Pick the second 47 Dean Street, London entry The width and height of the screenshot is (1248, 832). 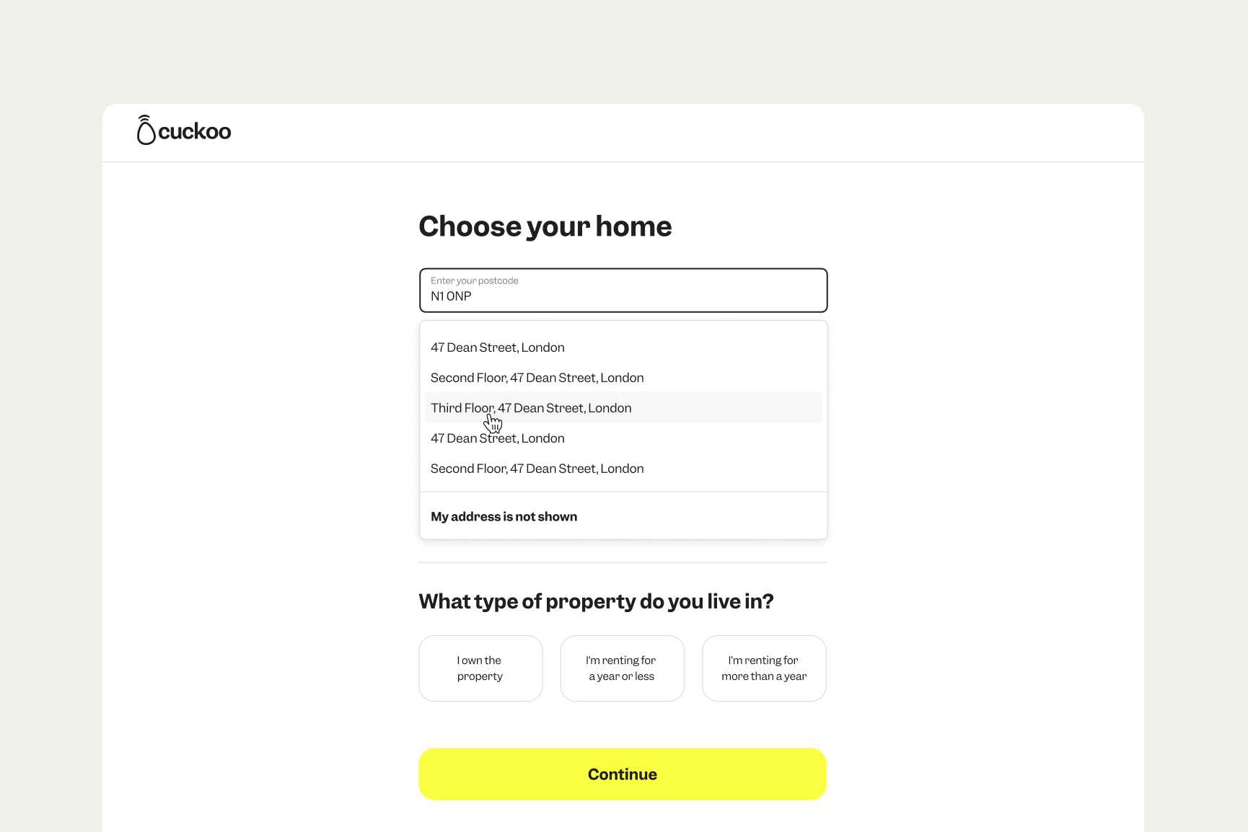(x=497, y=438)
